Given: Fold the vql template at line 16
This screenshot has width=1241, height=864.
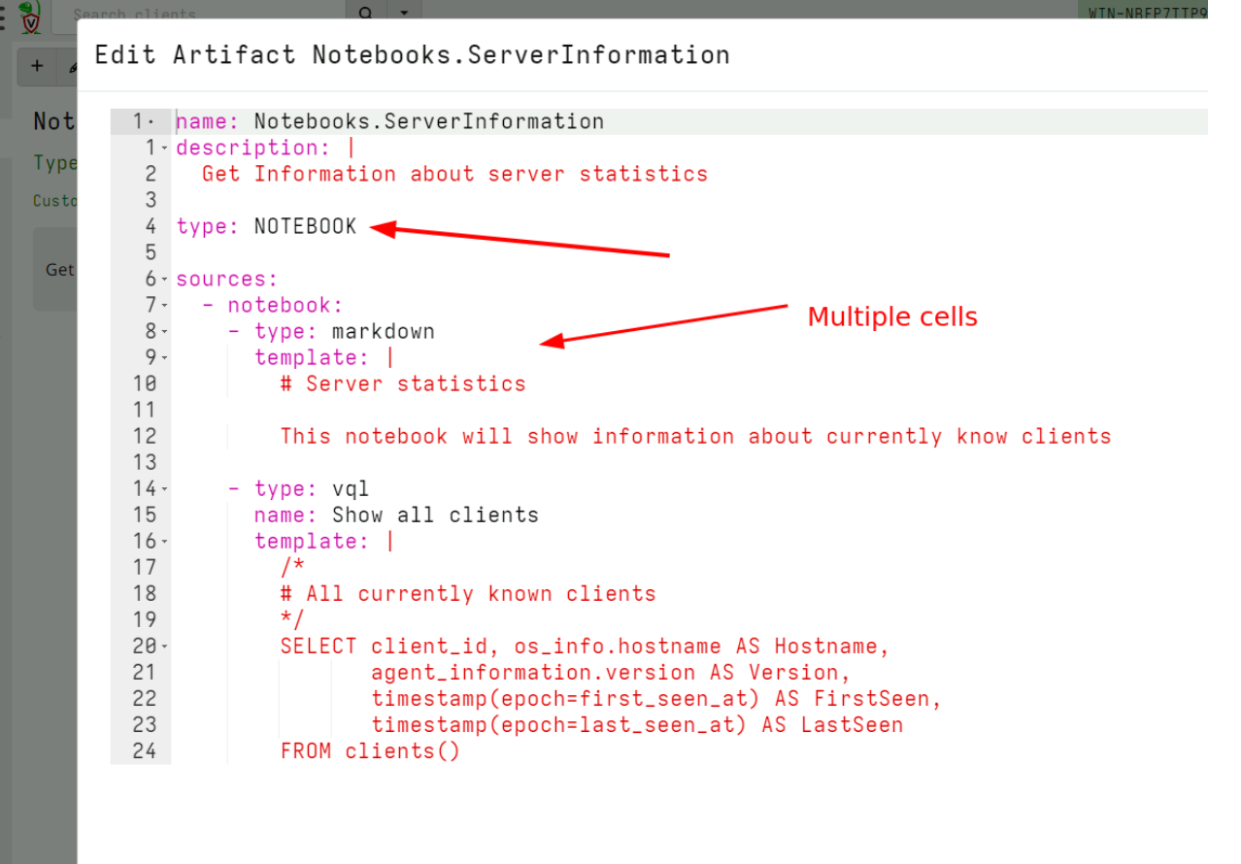Looking at the screenshot, I should (x=163, y=541).
